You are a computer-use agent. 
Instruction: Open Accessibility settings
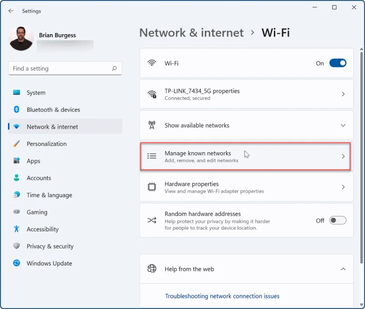[65, 229]
